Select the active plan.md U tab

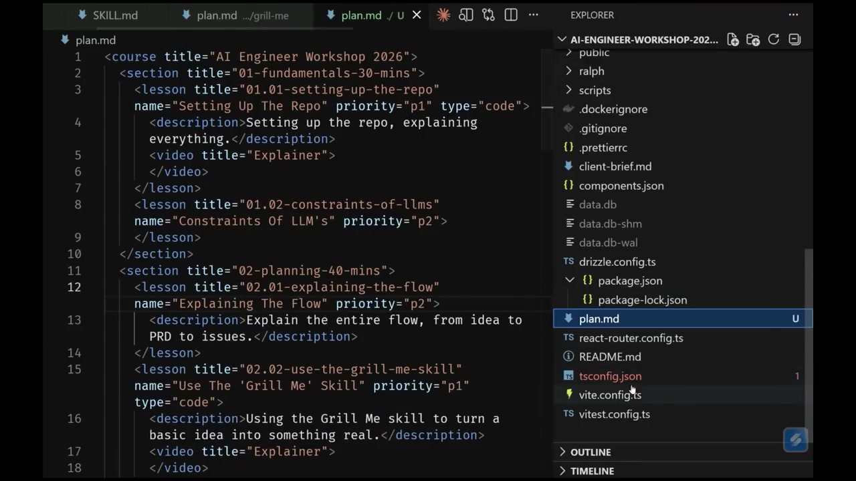click(x=364, y=15)
